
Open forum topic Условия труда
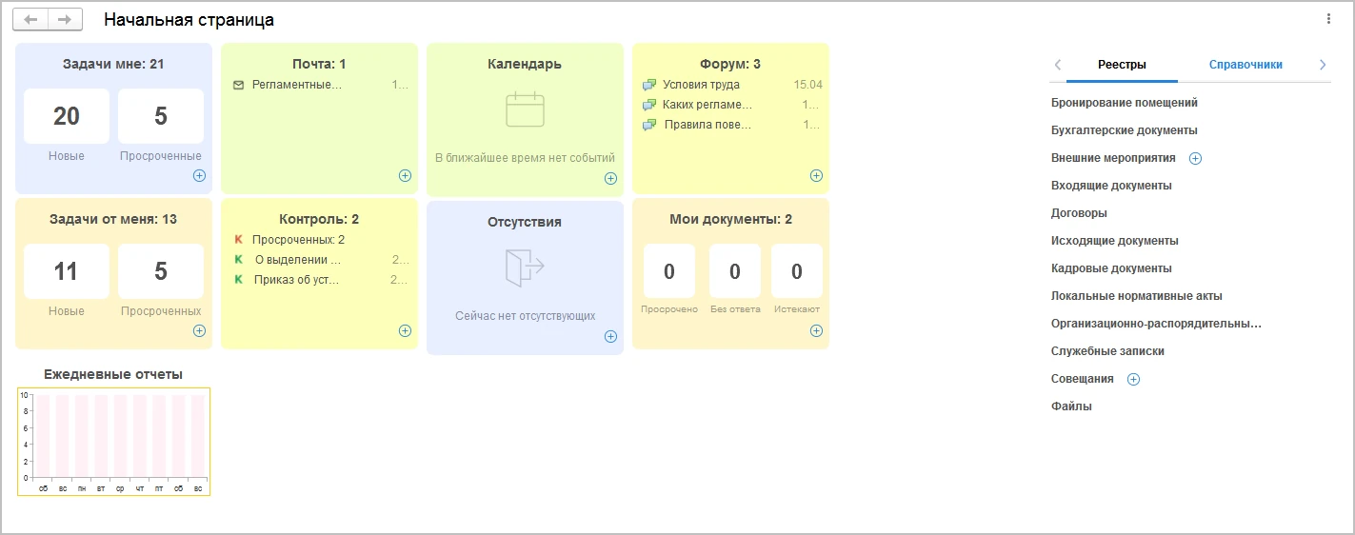click(x=700, y=85)
